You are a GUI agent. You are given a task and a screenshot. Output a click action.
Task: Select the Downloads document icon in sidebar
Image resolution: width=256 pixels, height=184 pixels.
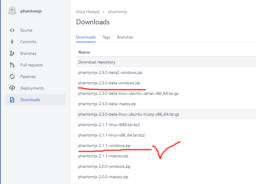coord(12,99)
